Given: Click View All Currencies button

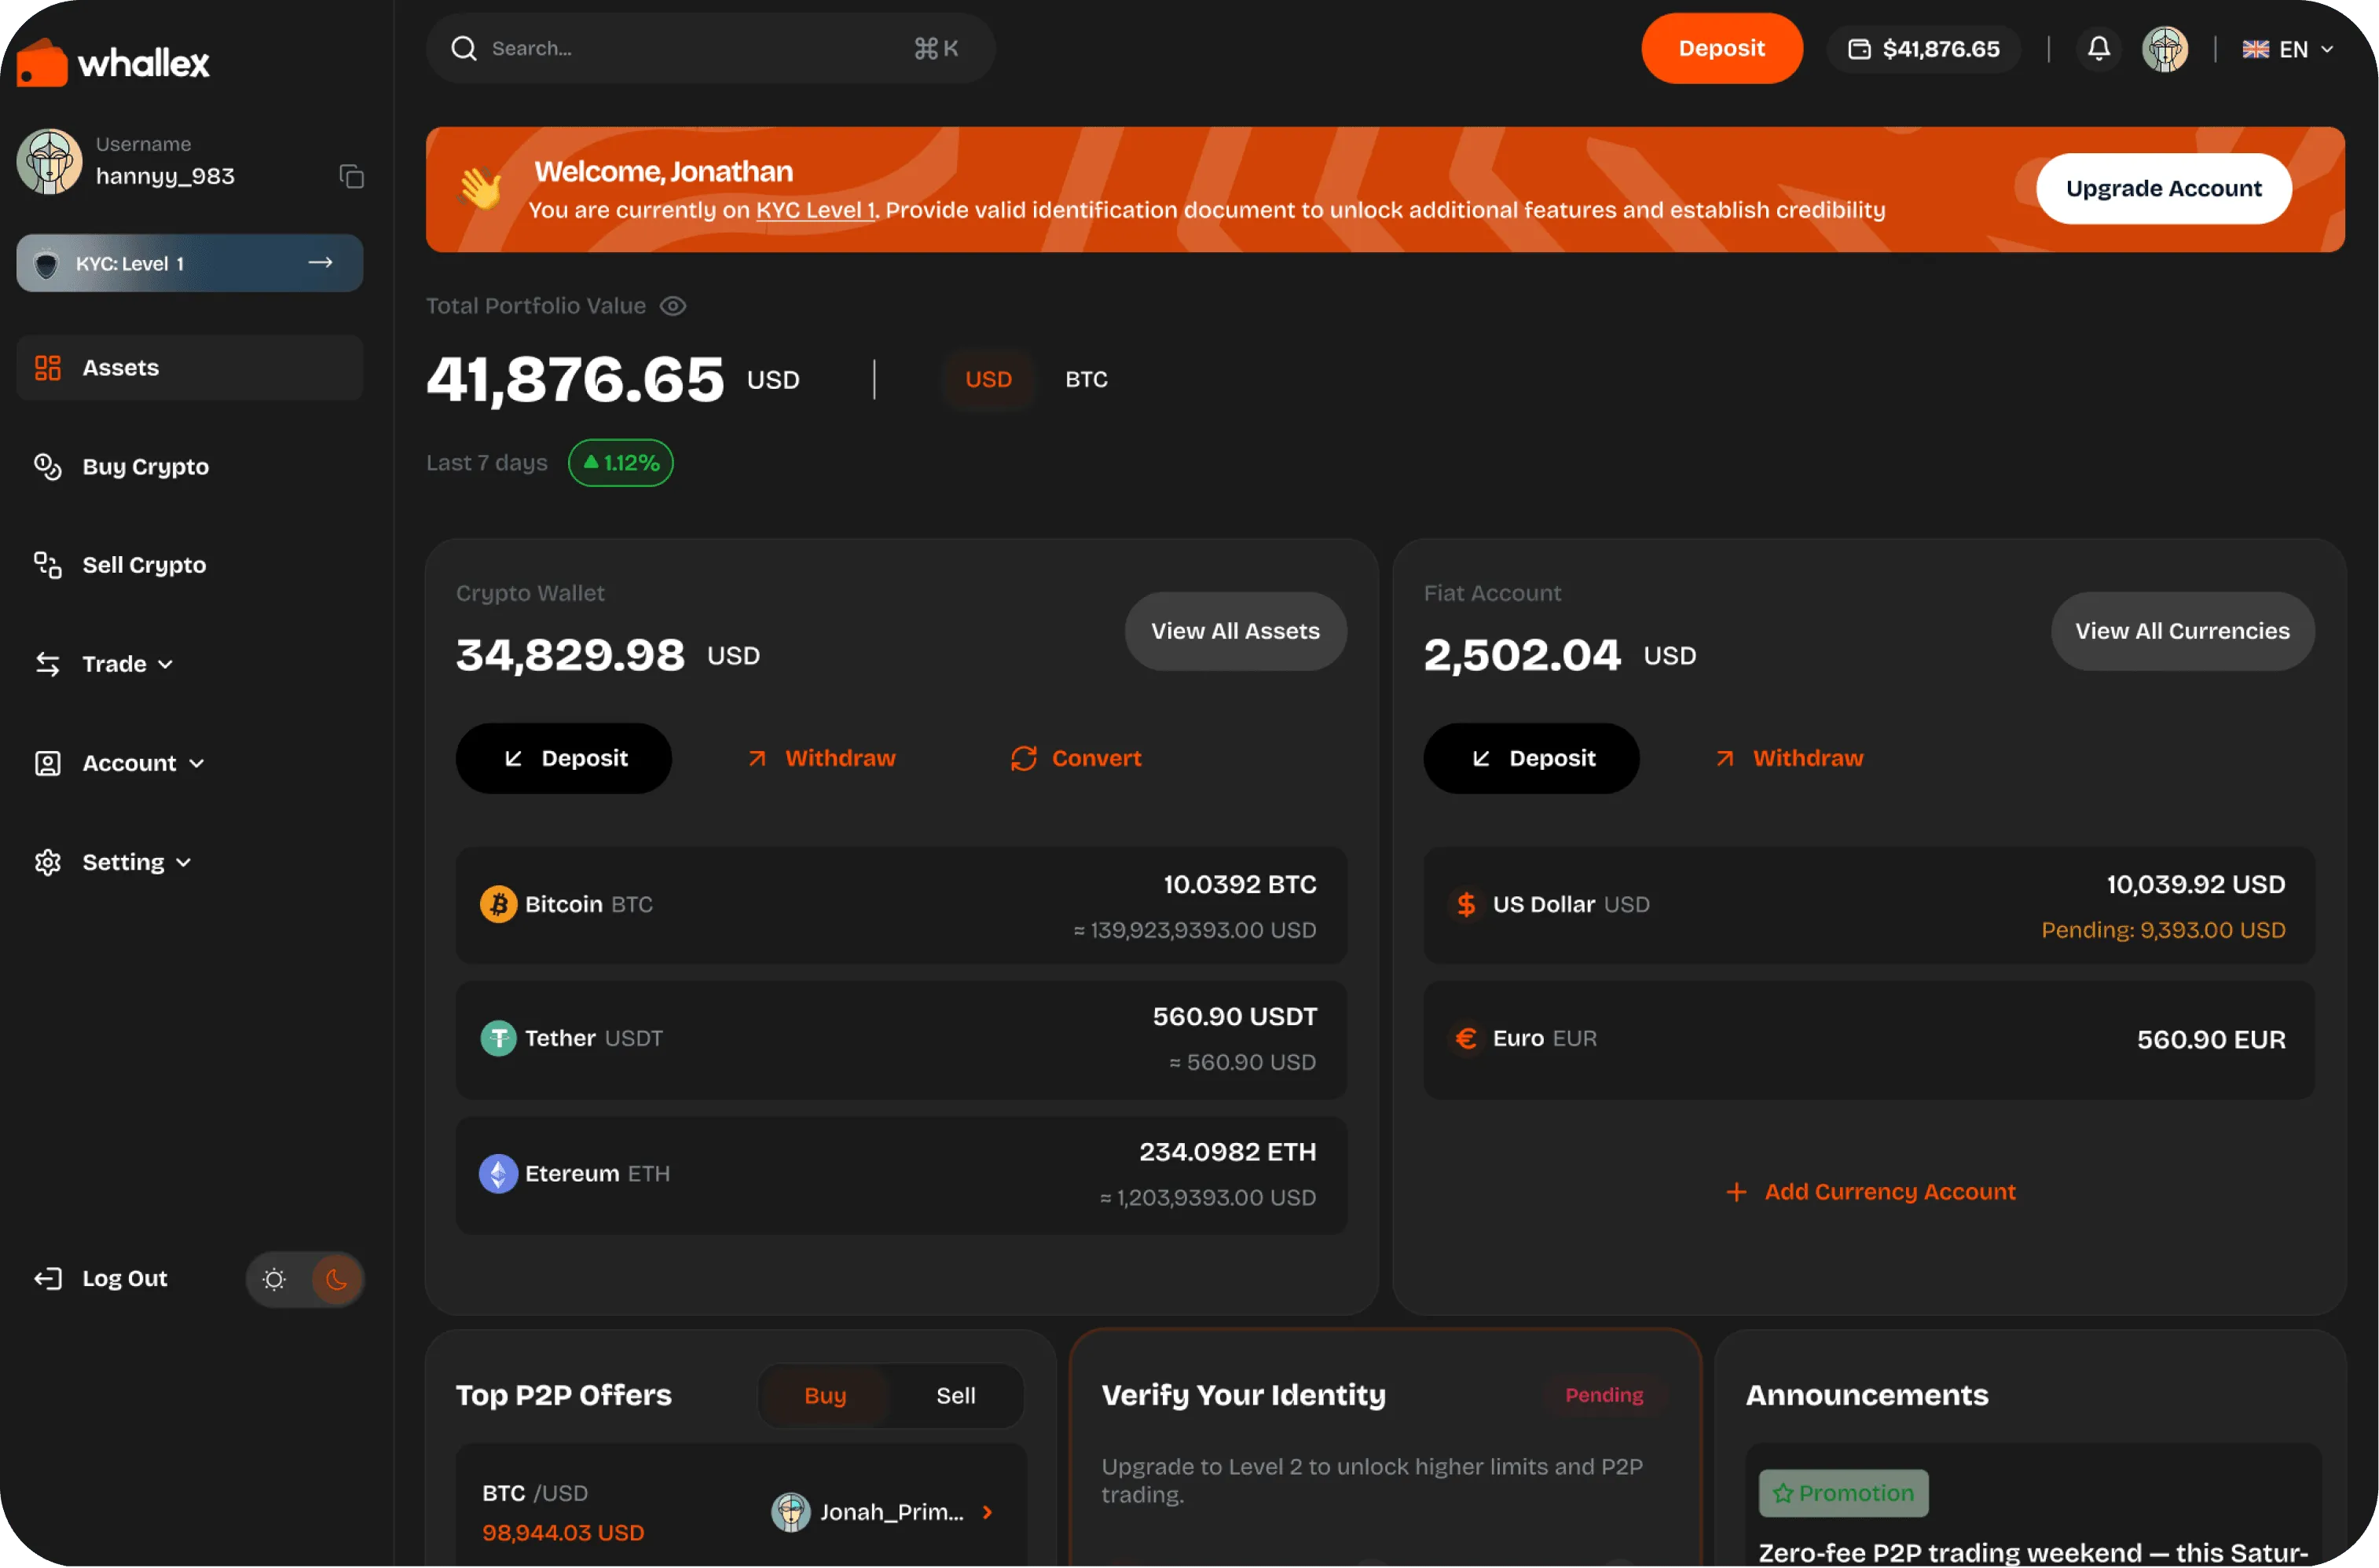Looking at the screenshot, I should click(x=2182, y=631).
